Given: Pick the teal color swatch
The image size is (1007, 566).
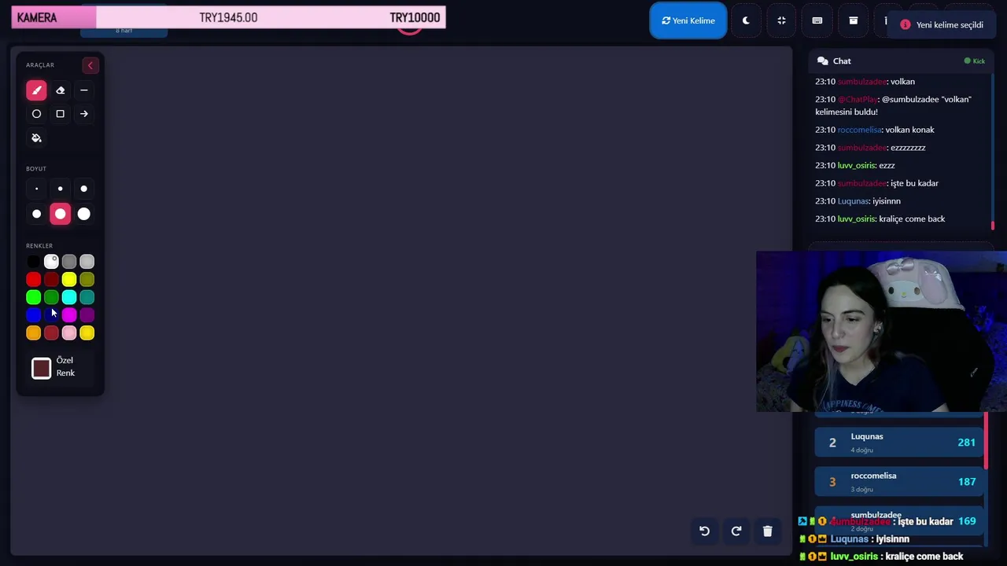Looking at the screenshot, I should pos(87,297).
